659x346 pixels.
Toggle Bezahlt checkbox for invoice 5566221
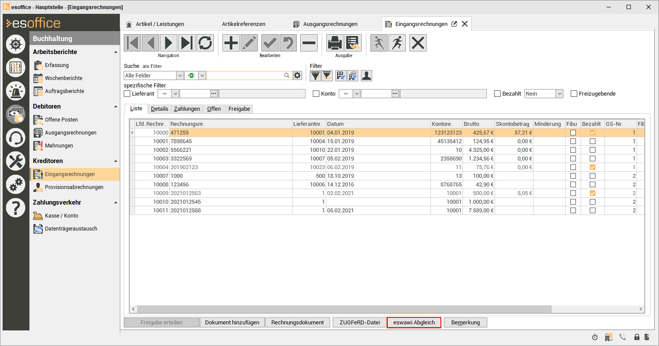pos(592,150)
